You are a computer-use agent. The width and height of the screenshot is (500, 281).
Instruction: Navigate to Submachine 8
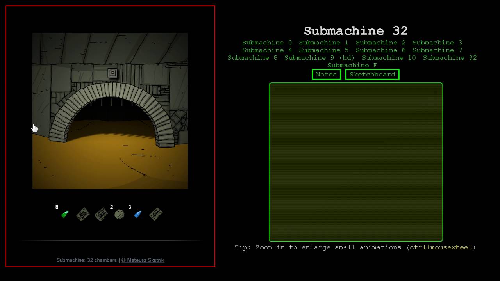[252, 57]
